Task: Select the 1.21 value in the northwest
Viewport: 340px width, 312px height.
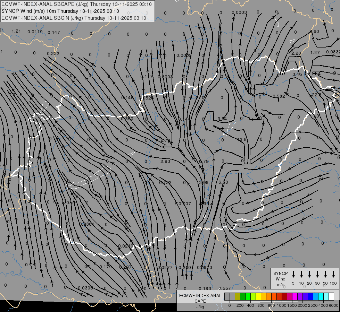Action: click(16, 31)
